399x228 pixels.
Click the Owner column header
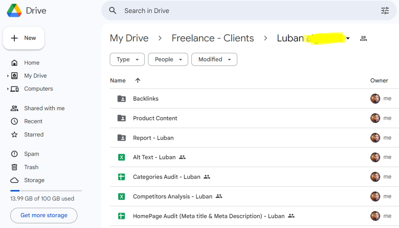[379, 80]
